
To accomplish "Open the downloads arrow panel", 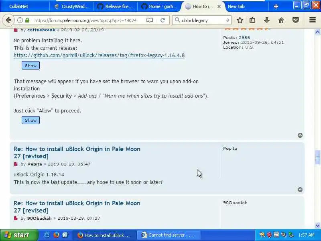I will tap(266, 20).
